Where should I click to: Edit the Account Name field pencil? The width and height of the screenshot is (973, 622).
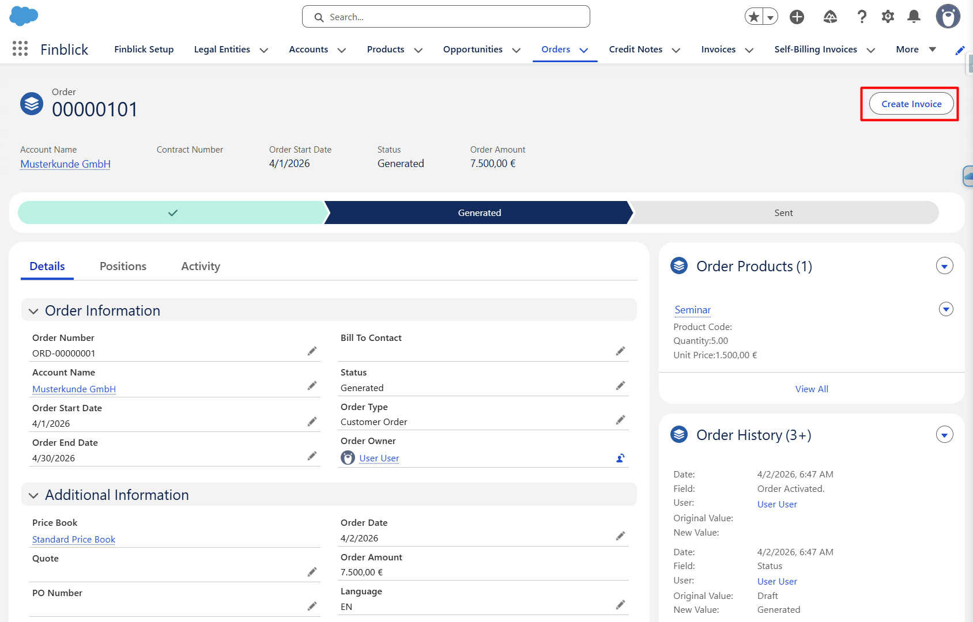[312, 386]
